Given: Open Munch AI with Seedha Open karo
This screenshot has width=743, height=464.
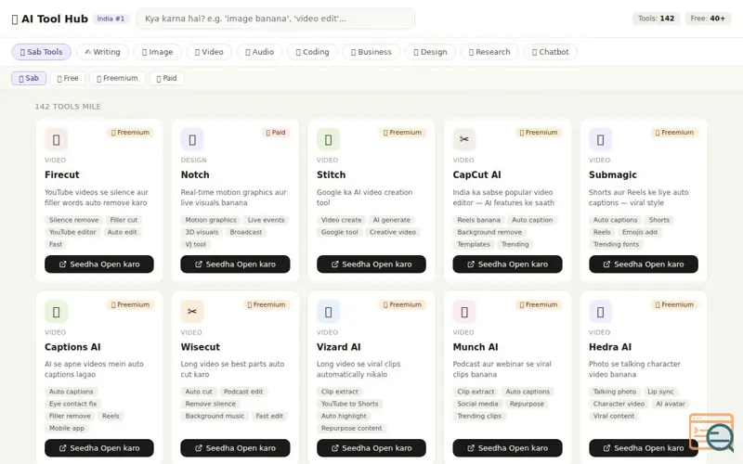Looking at the screenshot, I should pos(507,448).
